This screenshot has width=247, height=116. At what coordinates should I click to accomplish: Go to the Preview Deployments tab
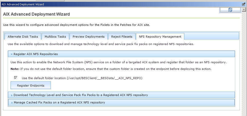(x=88, y=37)
